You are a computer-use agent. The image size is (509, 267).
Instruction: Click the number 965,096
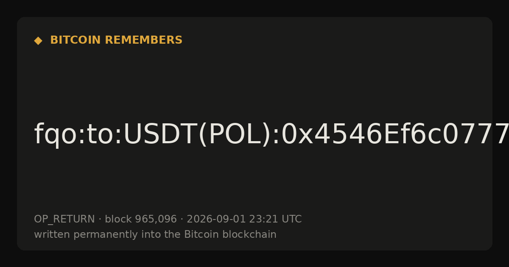pyautogui.click(x=156, y=219)
